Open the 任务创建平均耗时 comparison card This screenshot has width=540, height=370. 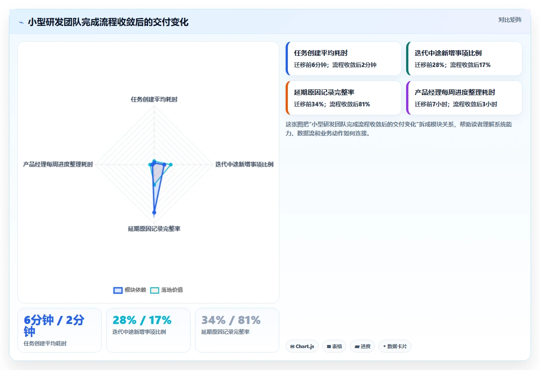click(x=344, y=59)
